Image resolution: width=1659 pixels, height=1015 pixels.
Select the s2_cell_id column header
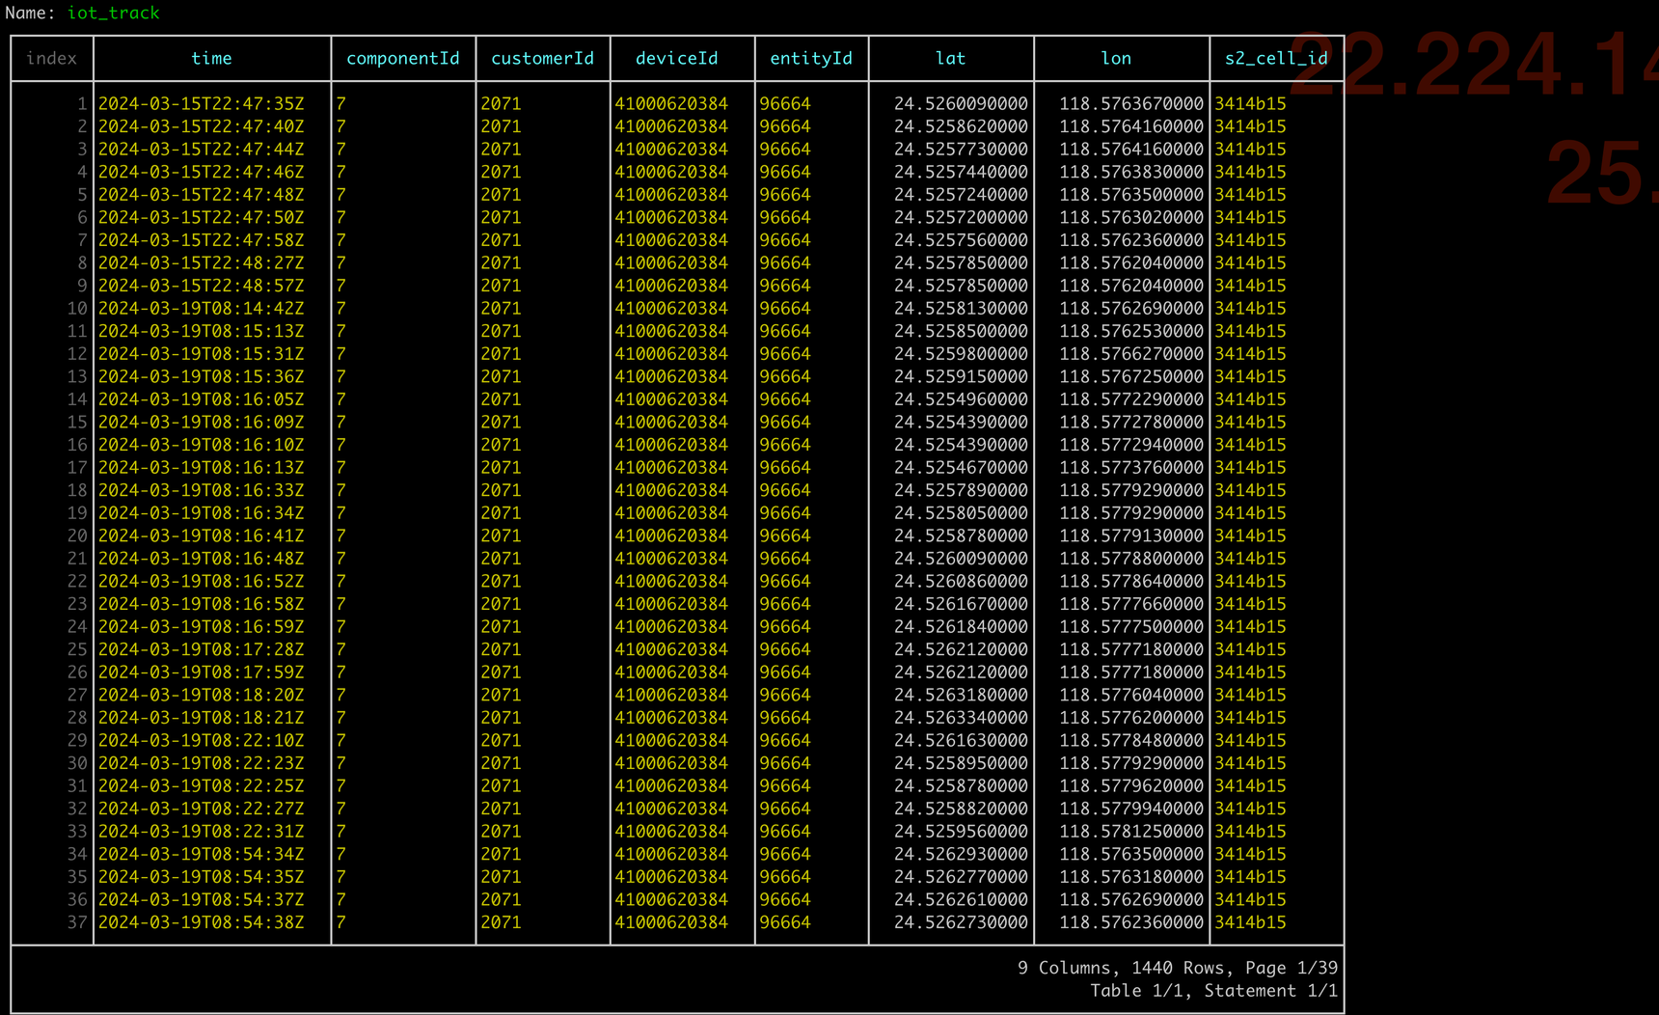(1276, 59)
